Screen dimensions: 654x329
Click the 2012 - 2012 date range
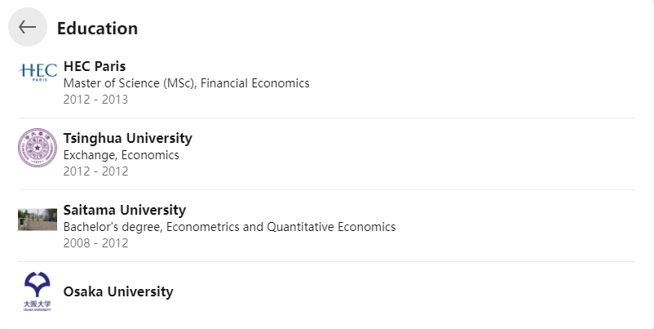pos(95,171)
